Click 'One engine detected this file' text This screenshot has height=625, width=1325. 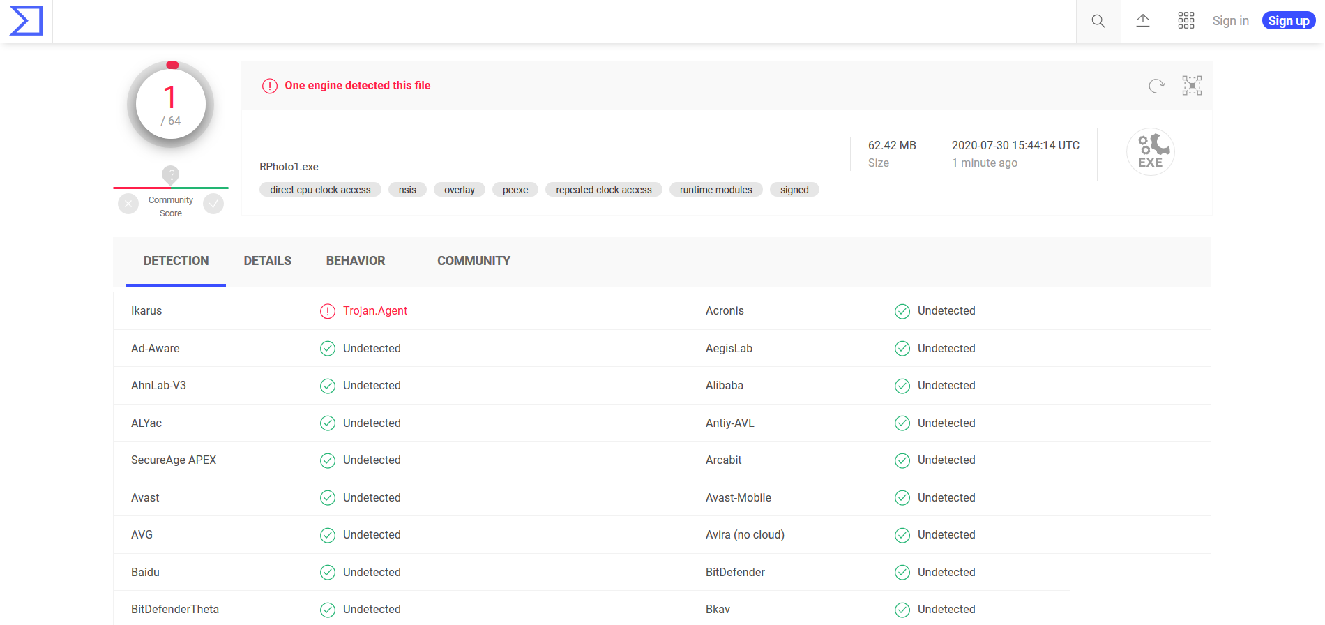click(x=358, y=85)
